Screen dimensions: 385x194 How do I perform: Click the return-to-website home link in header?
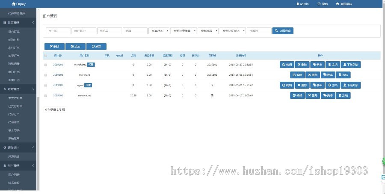344,4
